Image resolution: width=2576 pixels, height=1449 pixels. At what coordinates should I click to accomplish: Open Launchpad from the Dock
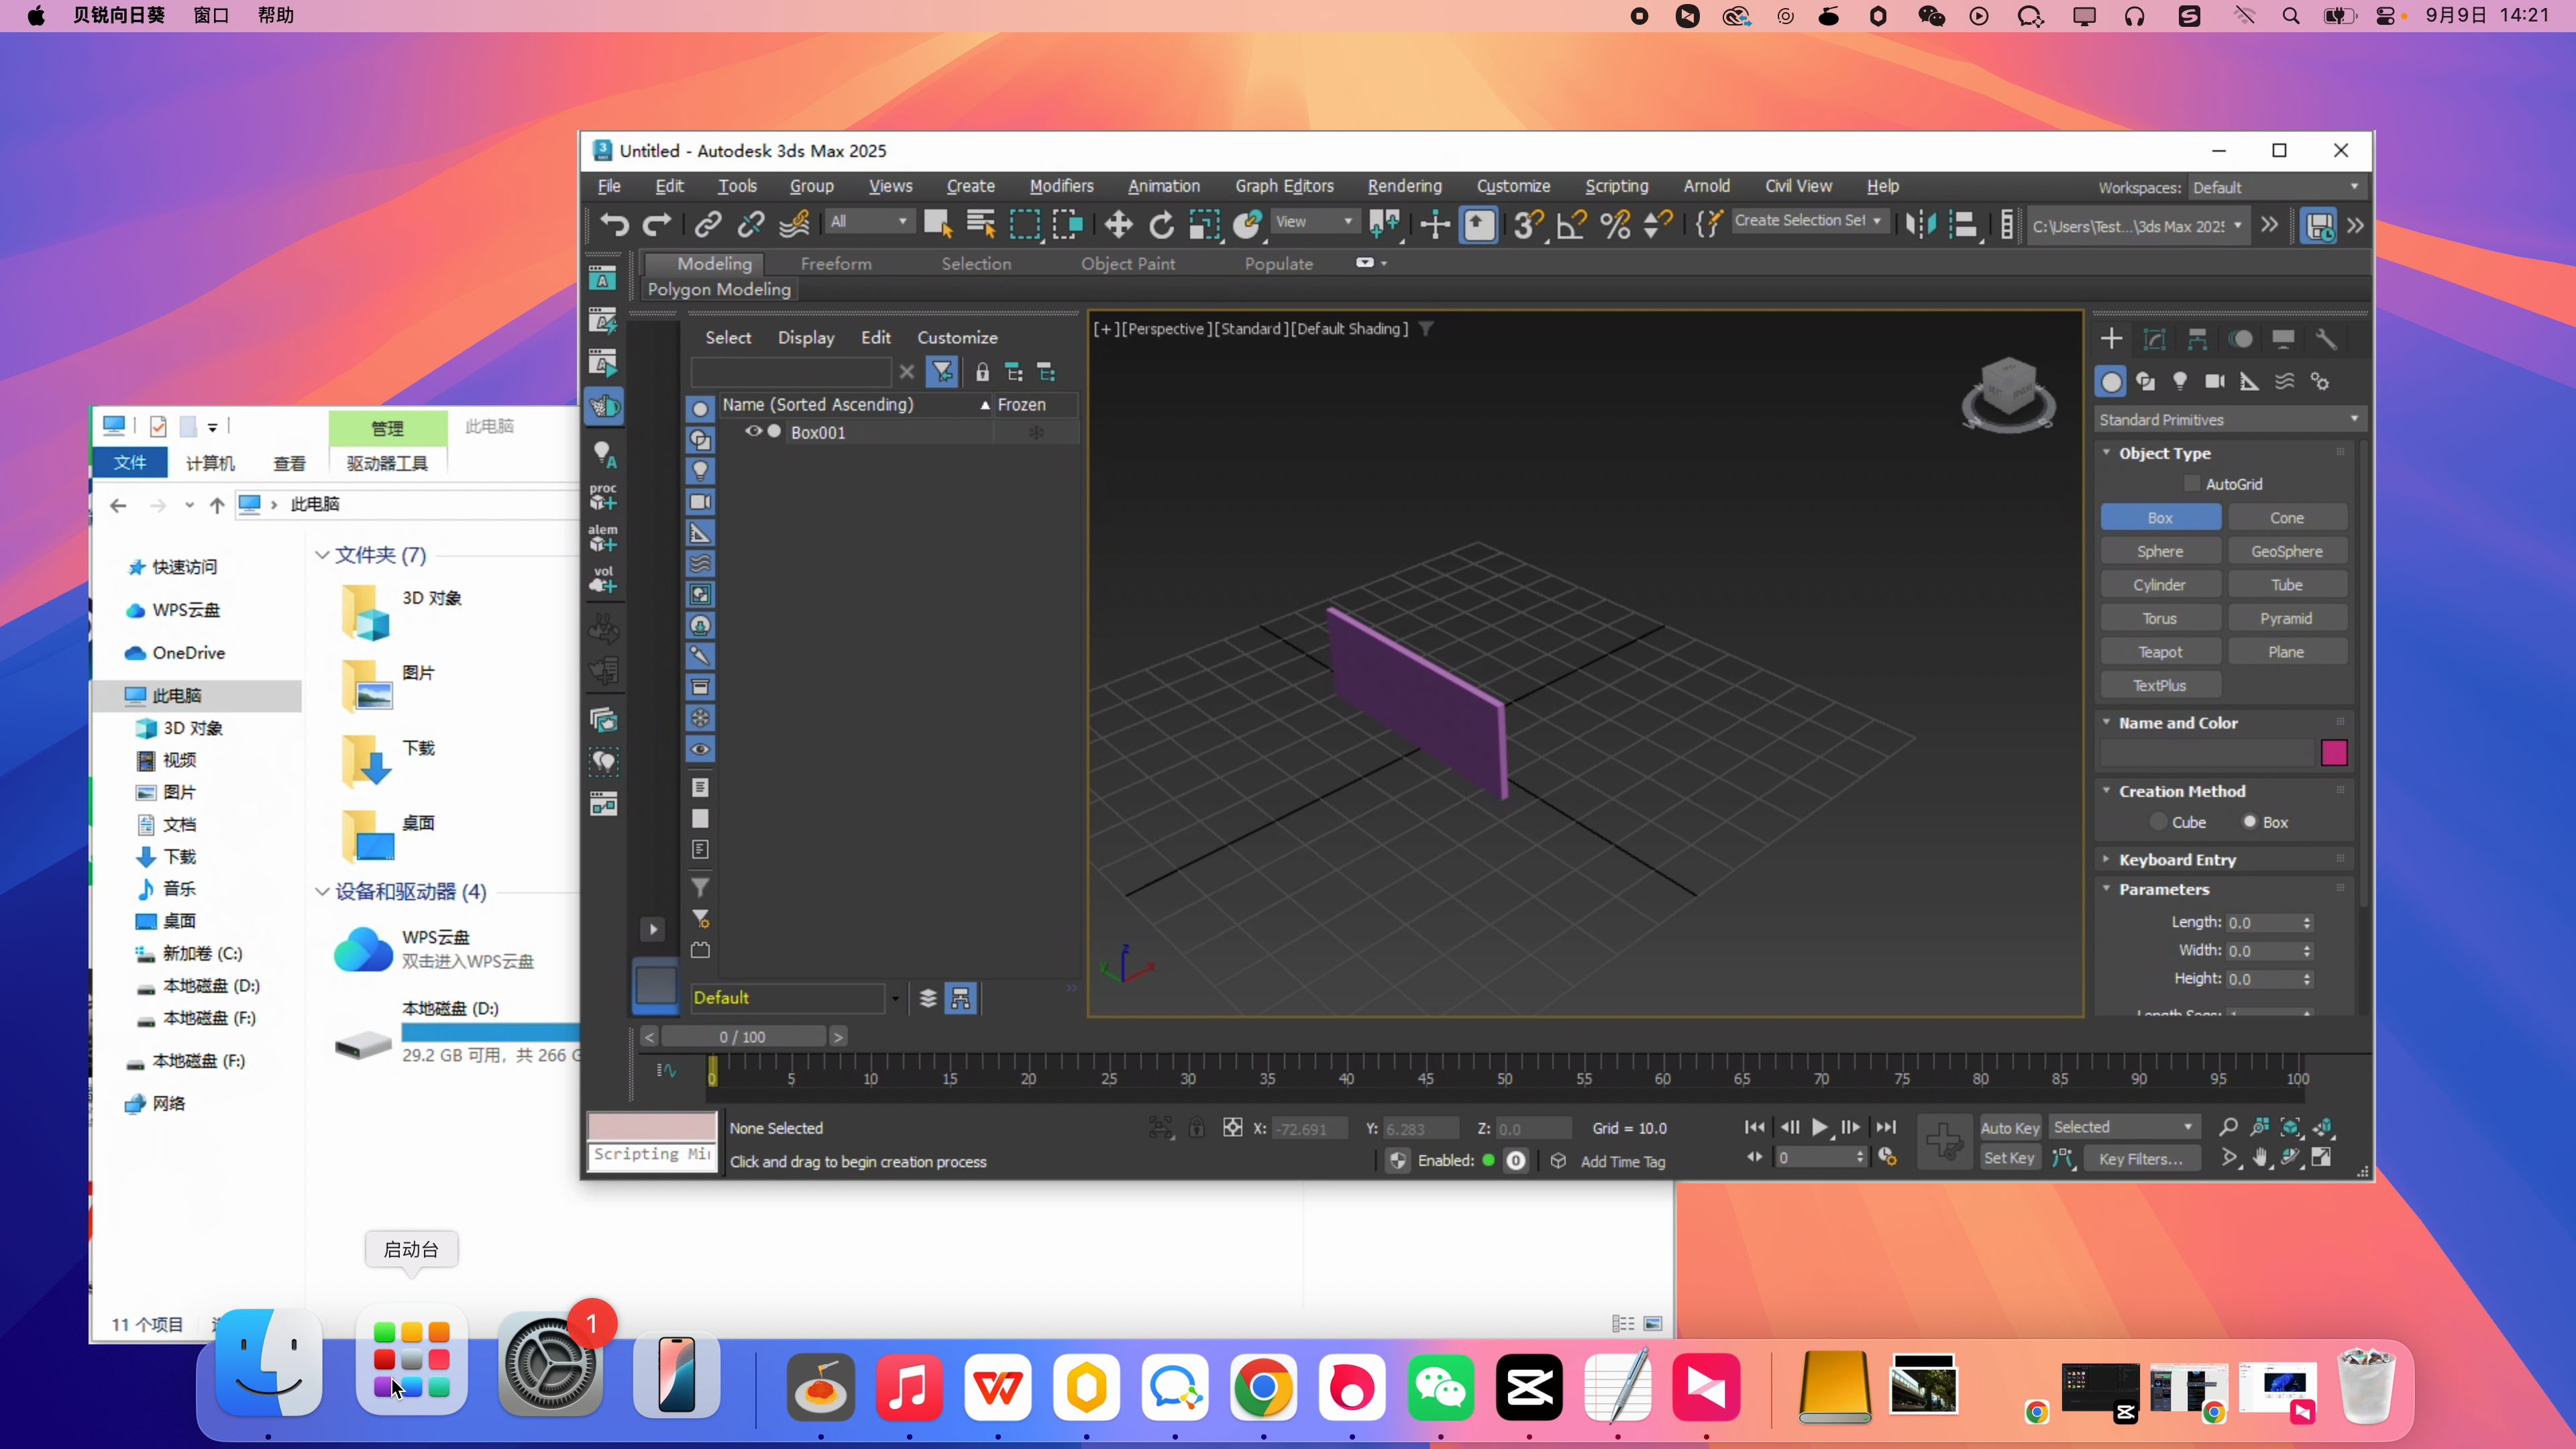pyautogui.click(x=411, y=1360)
